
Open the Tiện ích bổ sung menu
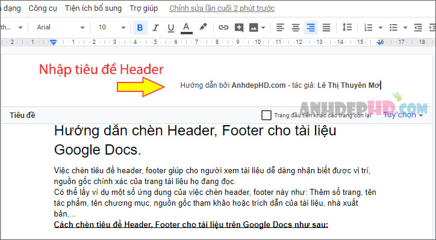click(x=93, y=8)
